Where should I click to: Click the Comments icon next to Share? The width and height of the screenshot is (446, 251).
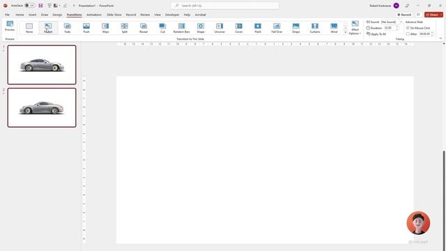418,15
